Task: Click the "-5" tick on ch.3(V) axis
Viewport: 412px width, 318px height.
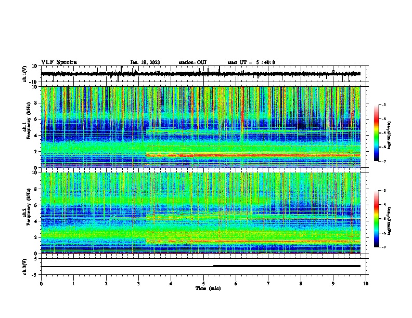Action: pyautogui.click(x=35, y=275)
